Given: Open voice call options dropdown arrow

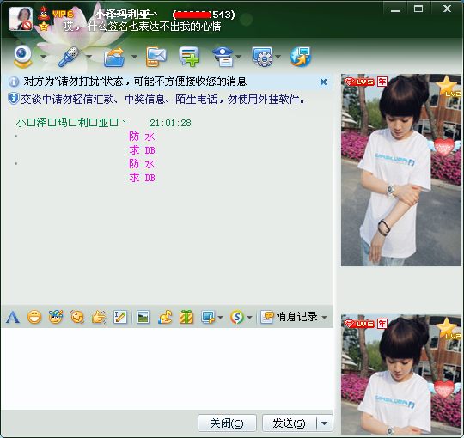Looking at the screenshot, I should coord(89,56).
